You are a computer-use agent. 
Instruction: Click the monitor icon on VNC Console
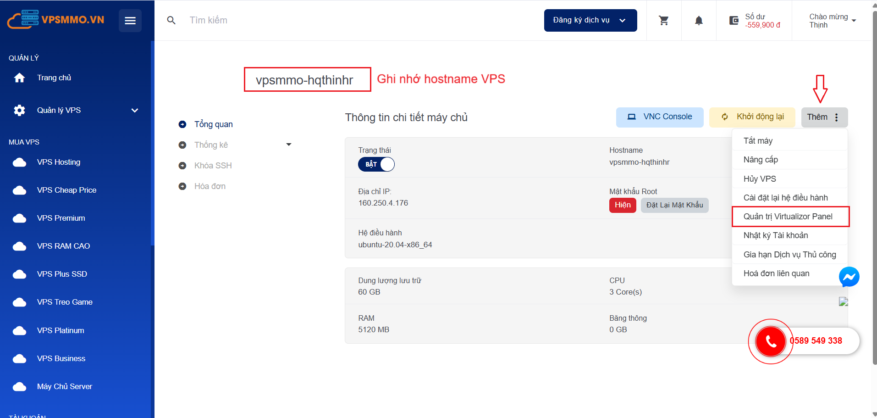tap(632, 117)
